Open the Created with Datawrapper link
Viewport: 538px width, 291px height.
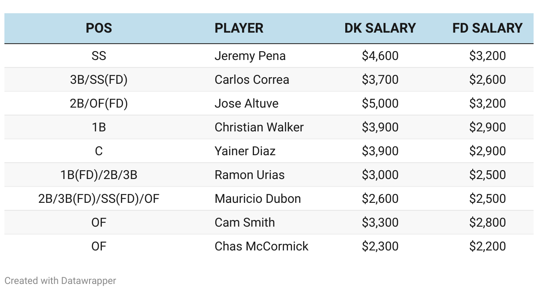(60, 280)
